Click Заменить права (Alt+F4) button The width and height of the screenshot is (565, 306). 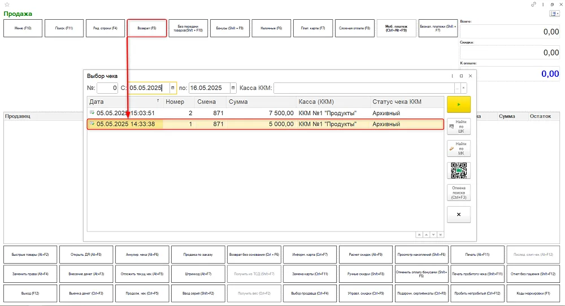pyautogui.click(x=31, y=274)
